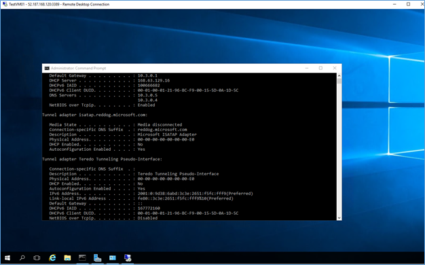
Task: Click 'Tunnel adapter isatap.reddog.microsoft.com' heading
Action: click(x=95, y=115)
